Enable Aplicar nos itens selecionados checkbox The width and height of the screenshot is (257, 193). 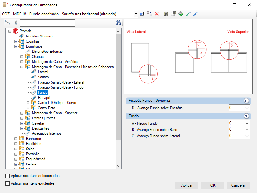tap(8, 176)
